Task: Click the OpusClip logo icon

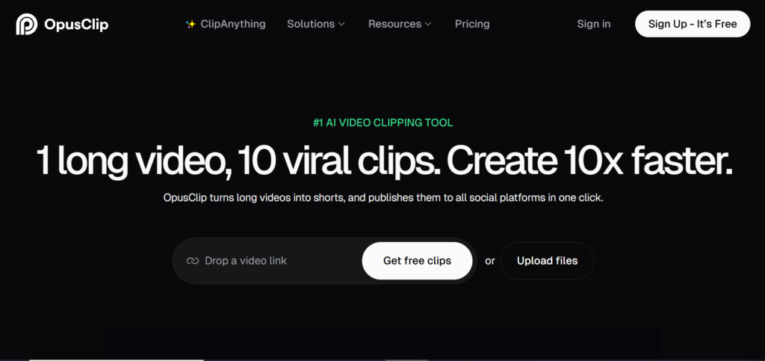Action: pos(26,24)
